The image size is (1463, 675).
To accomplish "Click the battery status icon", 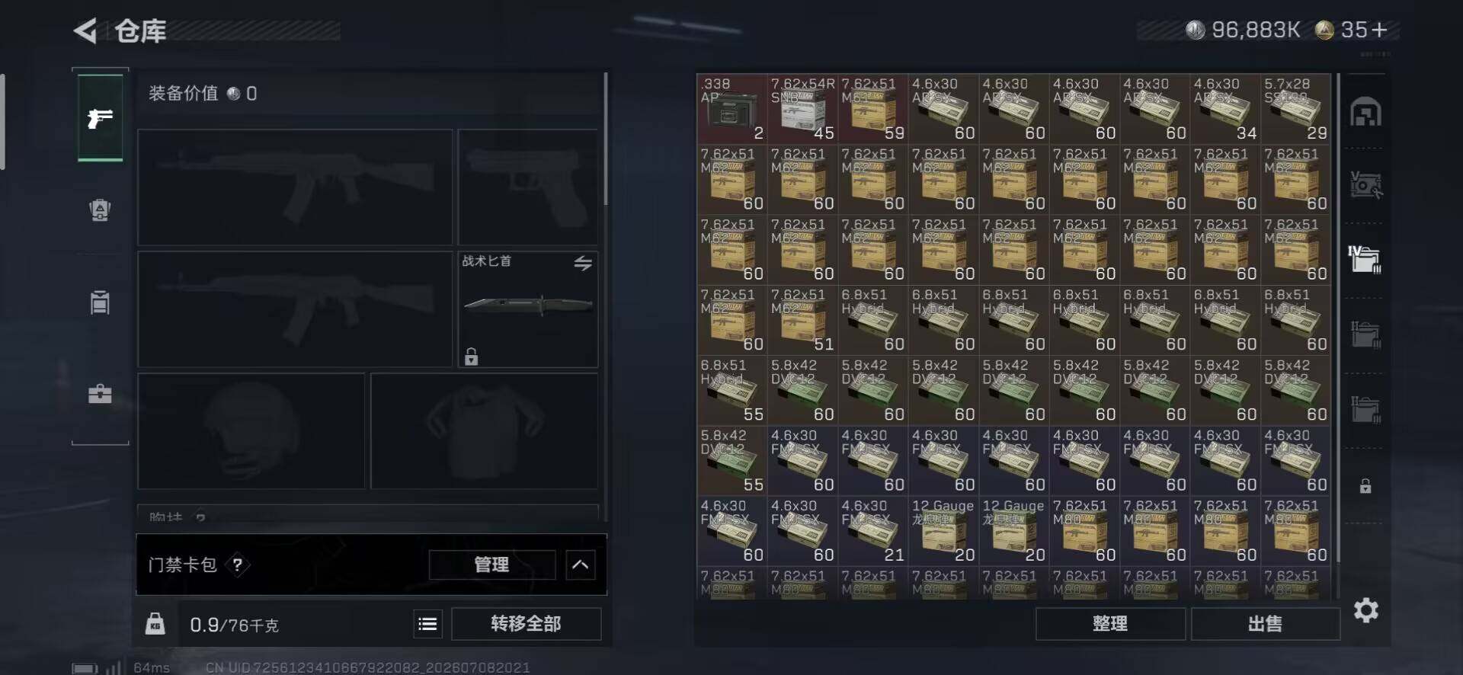I will (x=85, y=668).
